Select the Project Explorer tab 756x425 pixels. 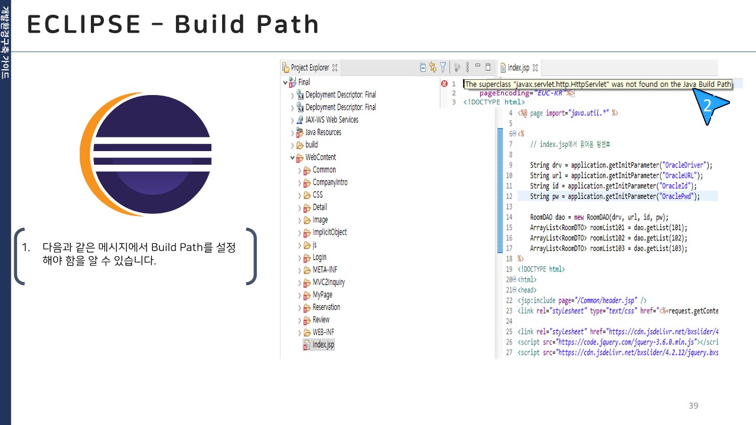(x=310, y=68)
